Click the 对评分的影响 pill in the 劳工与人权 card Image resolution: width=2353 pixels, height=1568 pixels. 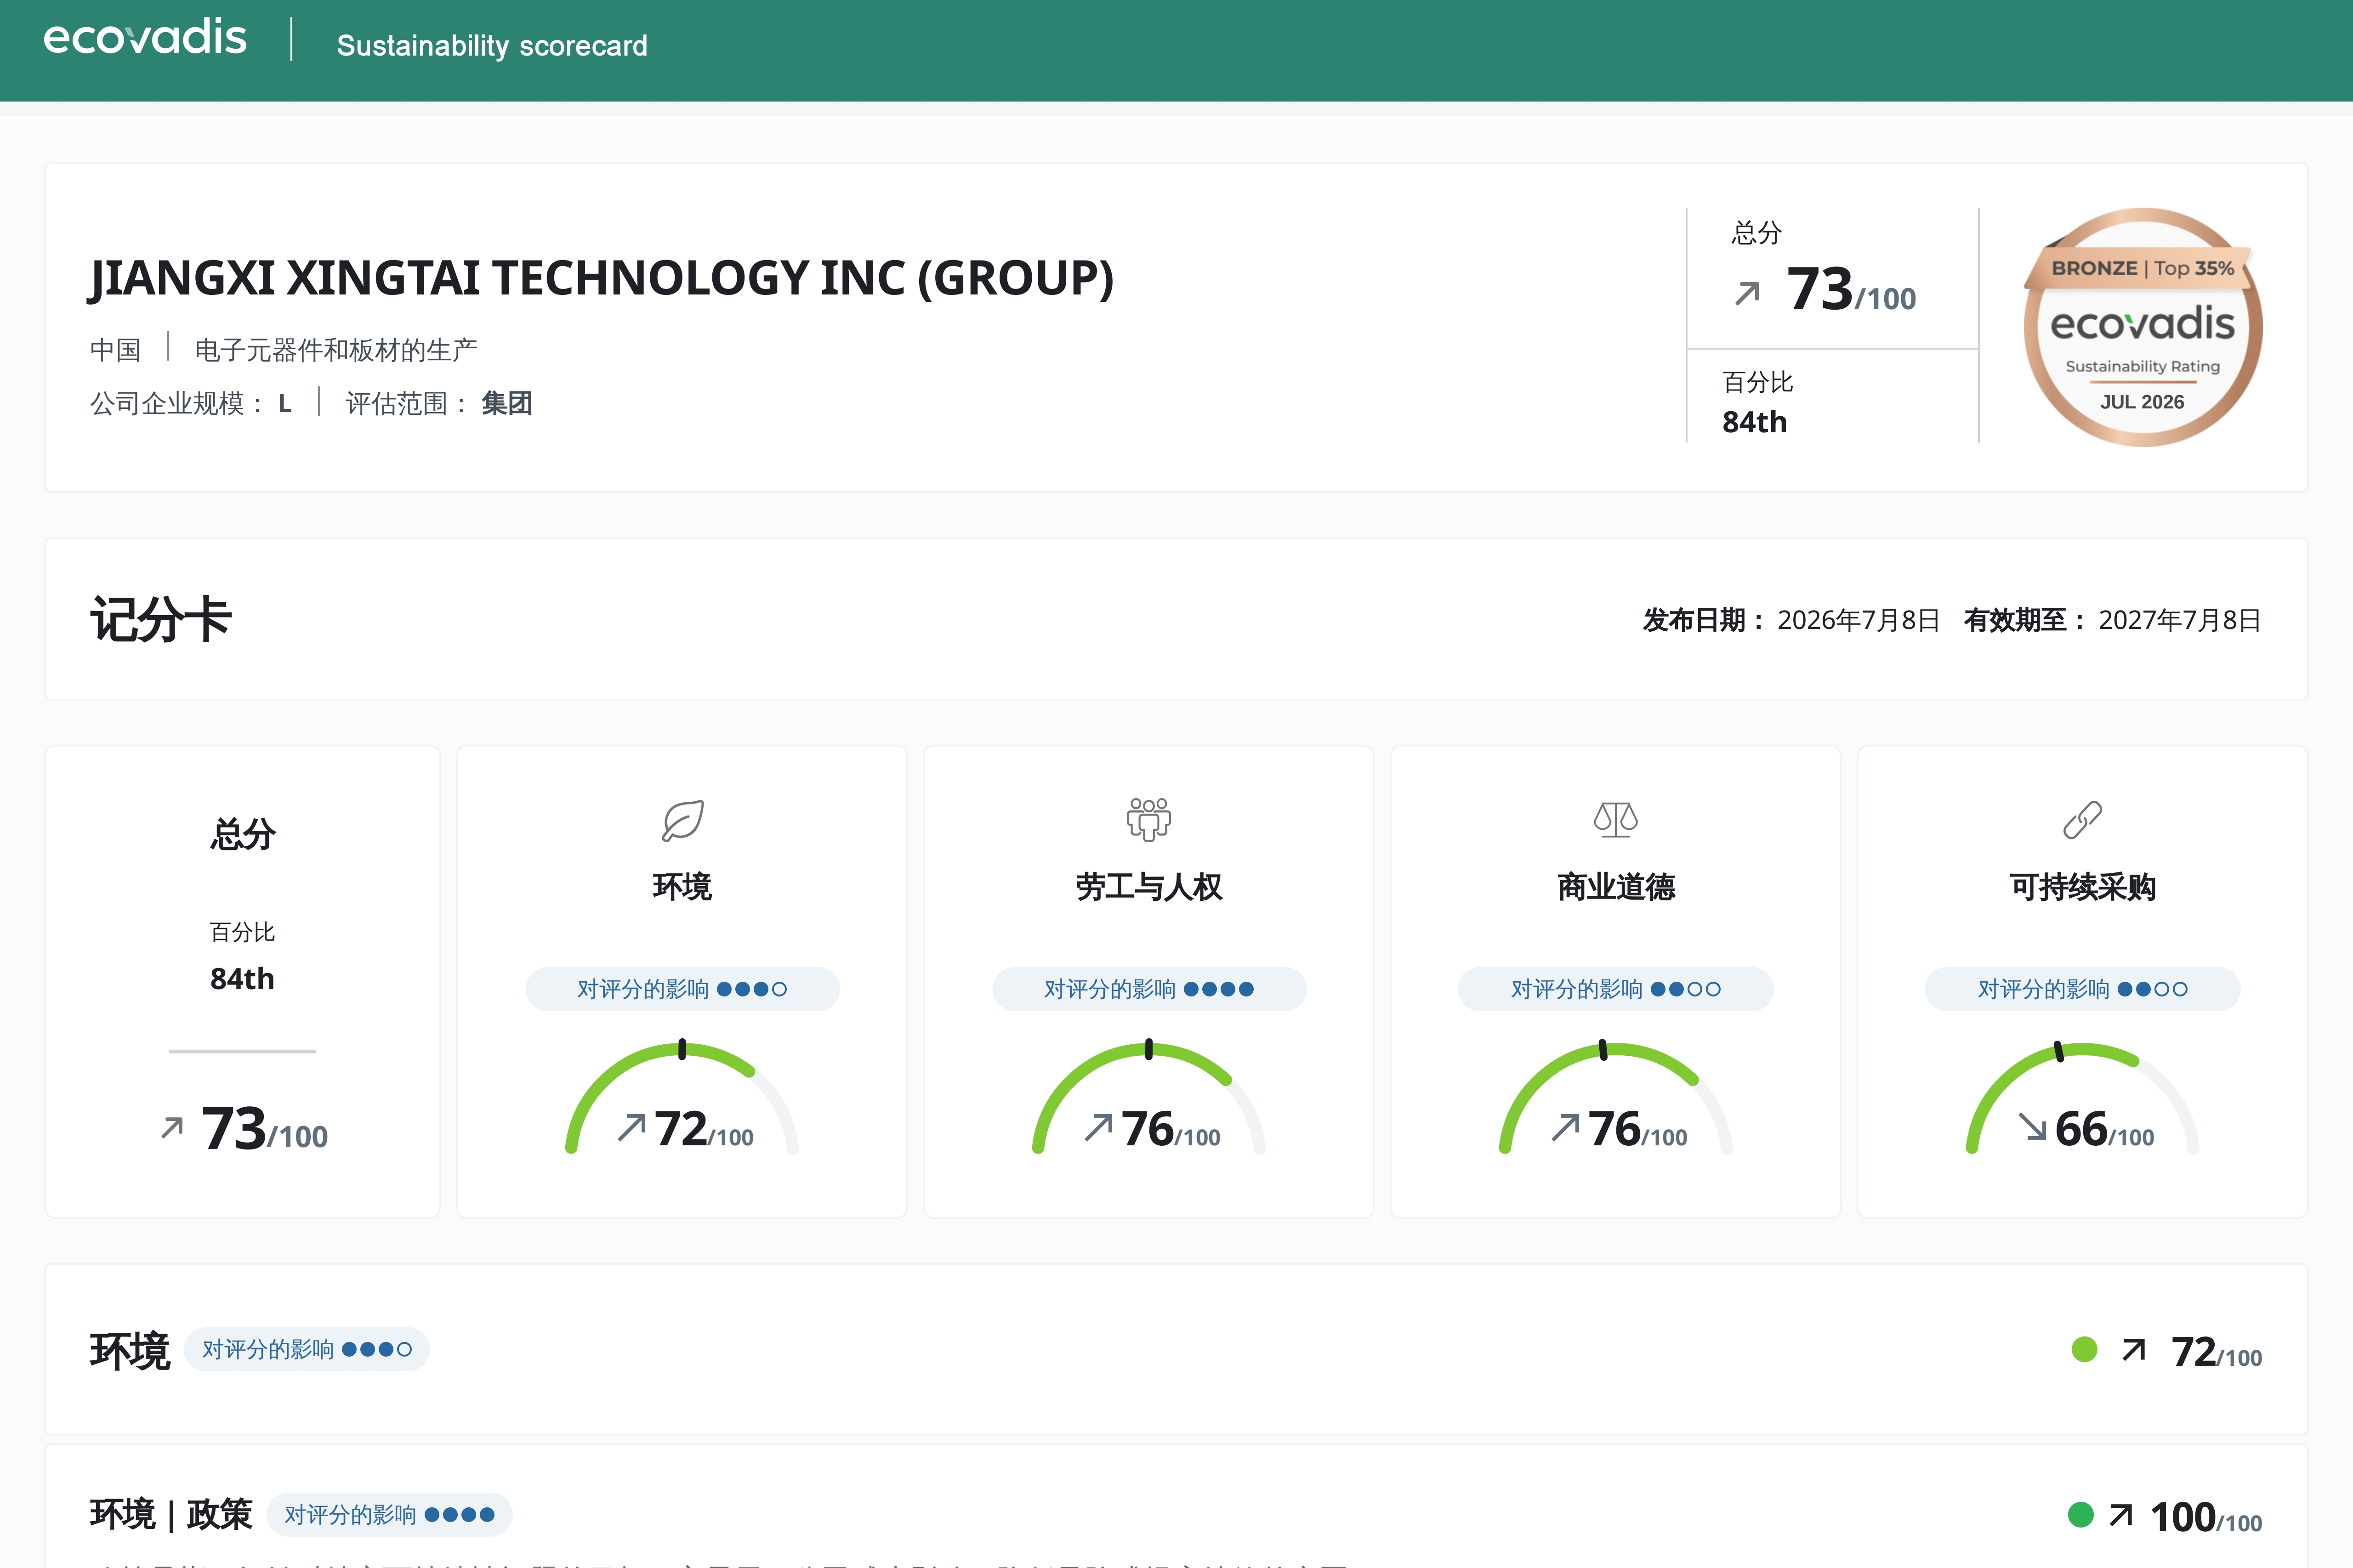tap(1148, 989)
